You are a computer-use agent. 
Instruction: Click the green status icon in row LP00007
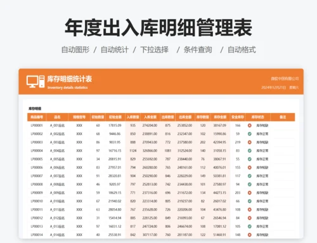coord(250,176)
